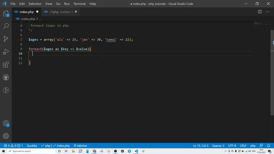The image size is (274, 154).
Task: Change line endings via CRLF
Action: click(x=243, y=145)
